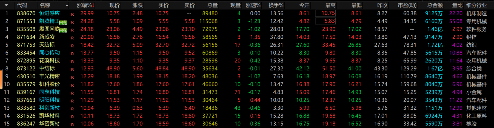Image resolution: width=494 pixels, height=128 pixels.
Task: Click the red R marker for 新威凌
Action: click(x=72, y=38)
